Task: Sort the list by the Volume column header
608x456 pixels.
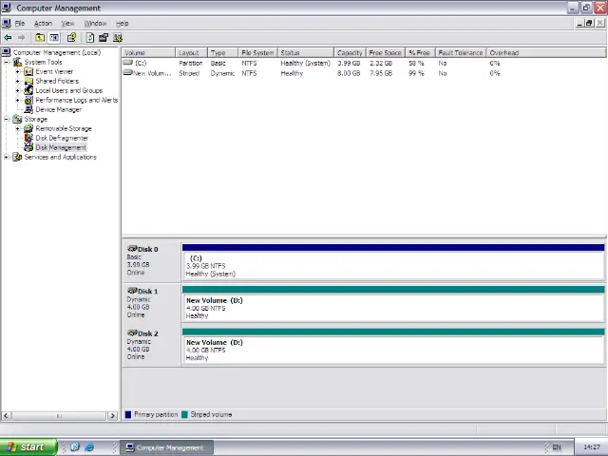Action: (148, 53)
